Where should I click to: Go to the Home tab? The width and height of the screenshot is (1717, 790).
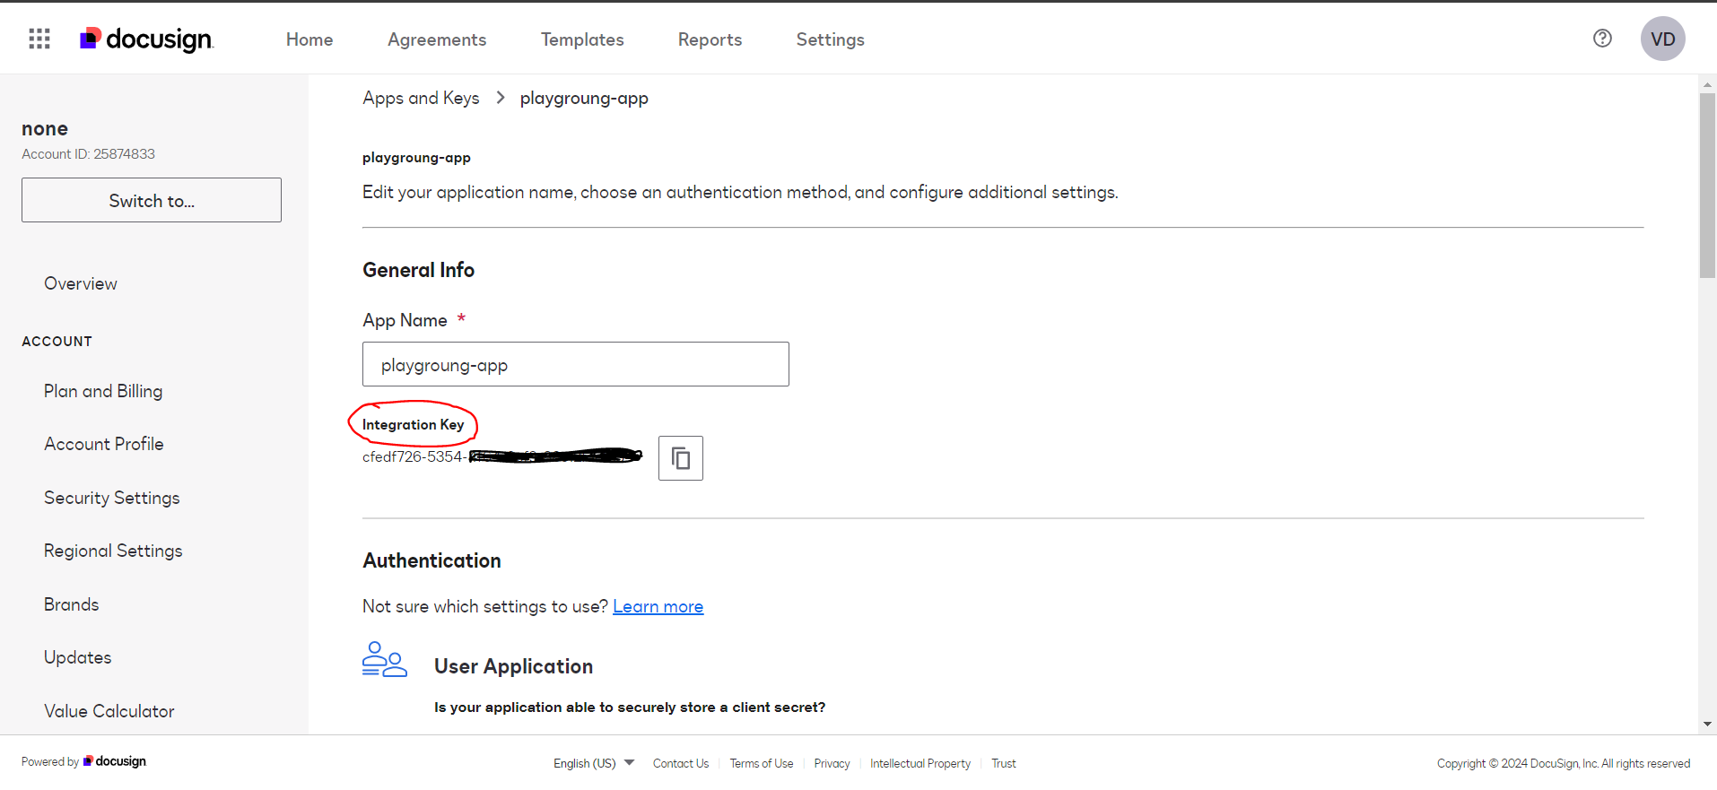point(309,39)
